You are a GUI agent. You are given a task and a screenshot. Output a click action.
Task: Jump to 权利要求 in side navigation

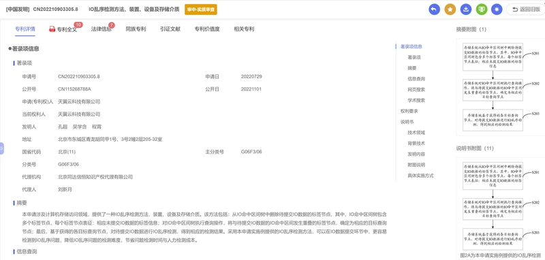409,111
